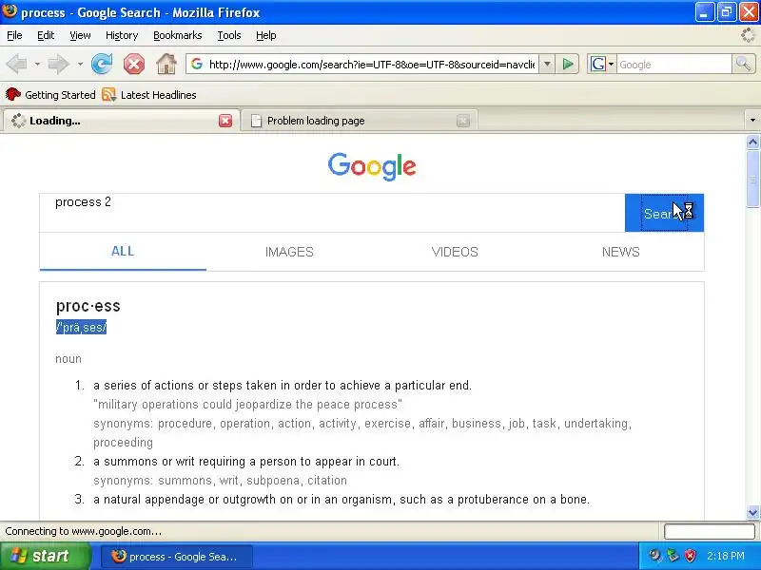Click 'Connecting to www.google.com' status text
This screenshot has height=570, width=761.
tap(83, 531)
